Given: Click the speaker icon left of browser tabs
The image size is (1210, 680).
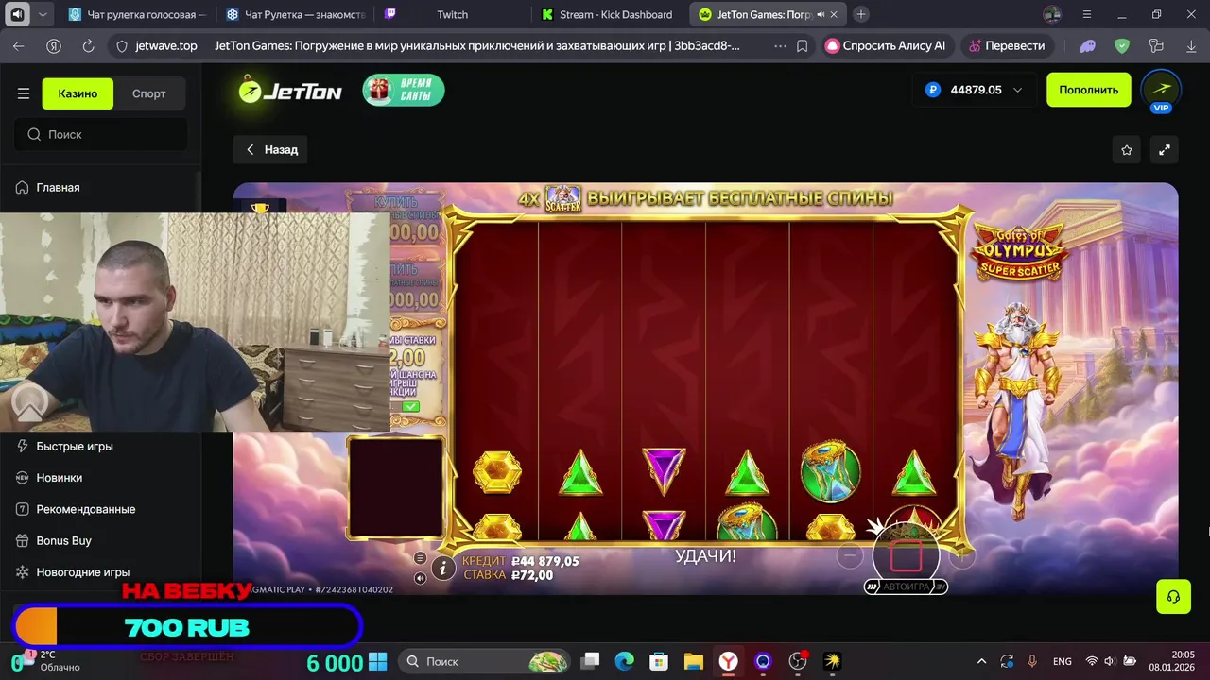Looking at the screenshot, I should (17, 14).
